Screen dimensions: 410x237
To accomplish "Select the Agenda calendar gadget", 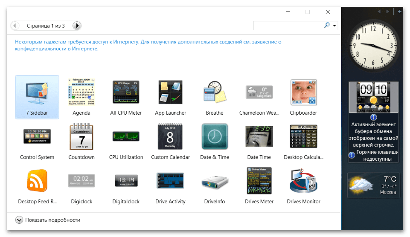I will (81, 97).
